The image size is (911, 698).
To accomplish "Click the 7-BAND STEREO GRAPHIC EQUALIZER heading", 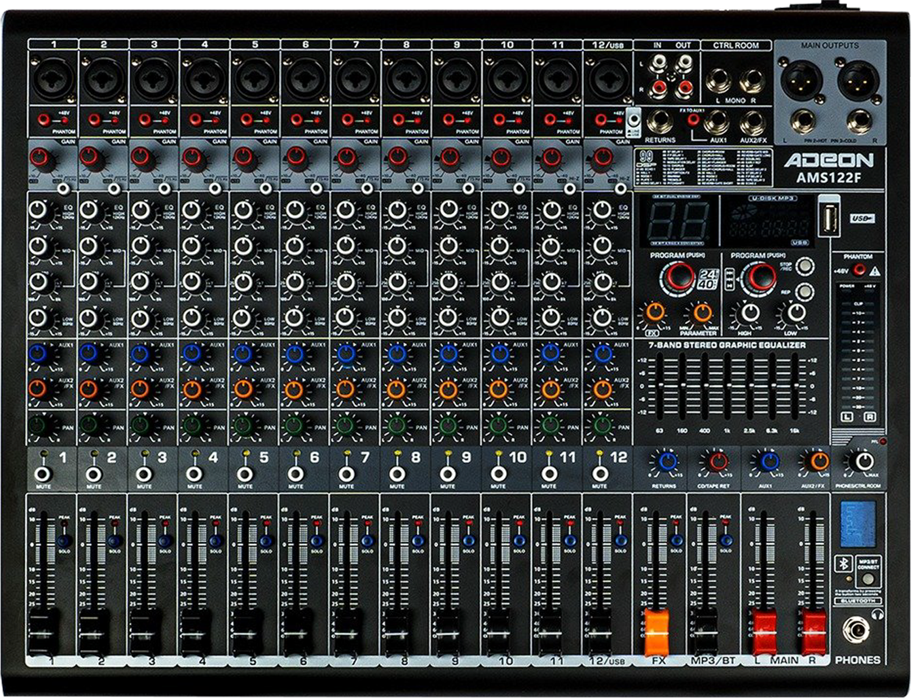I will (727, 345).
